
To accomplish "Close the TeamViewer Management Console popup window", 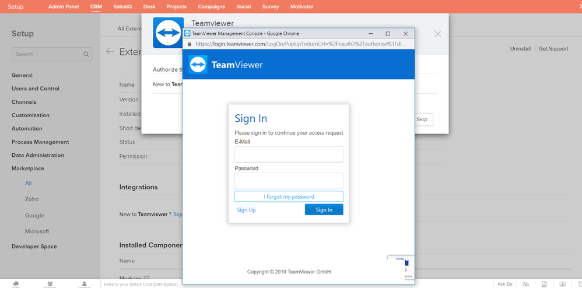I will (406, 33).
